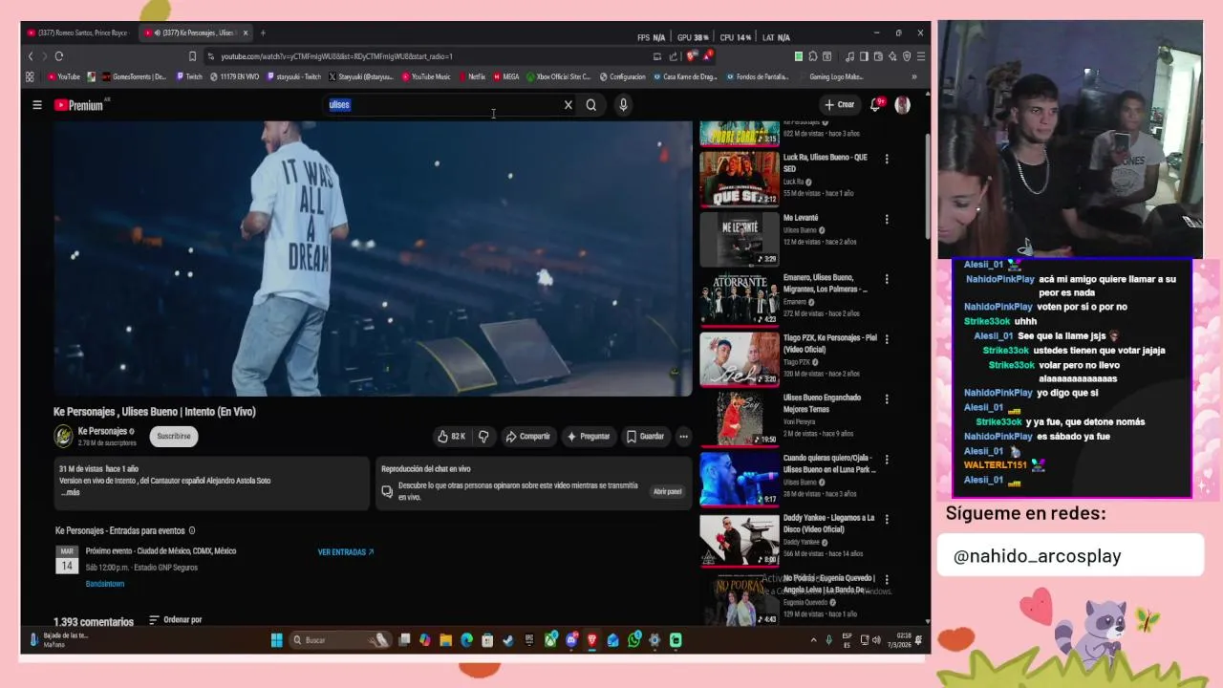The width and height of the screenshot is (1223, 688).
Task: Toggle the Brave Shields lion icon
Action: click(x=691, y=56)
